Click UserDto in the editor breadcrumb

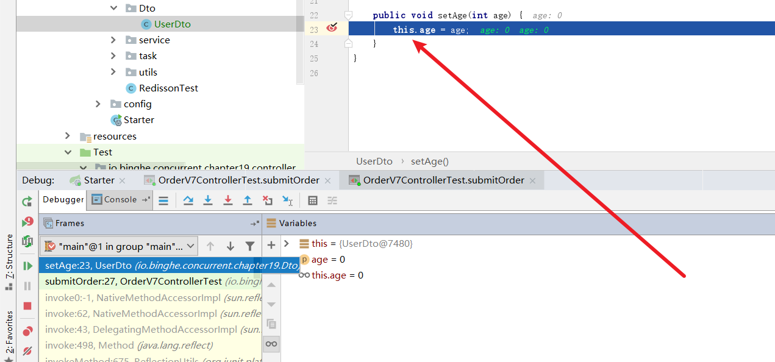(374, 161)
